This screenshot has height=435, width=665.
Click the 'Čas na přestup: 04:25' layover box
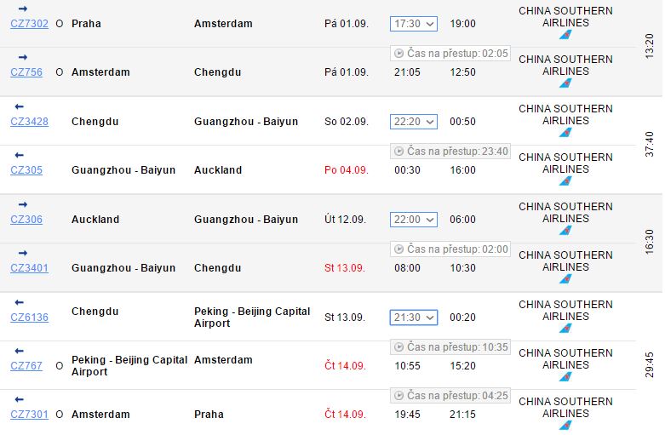(x=450, y=396)
